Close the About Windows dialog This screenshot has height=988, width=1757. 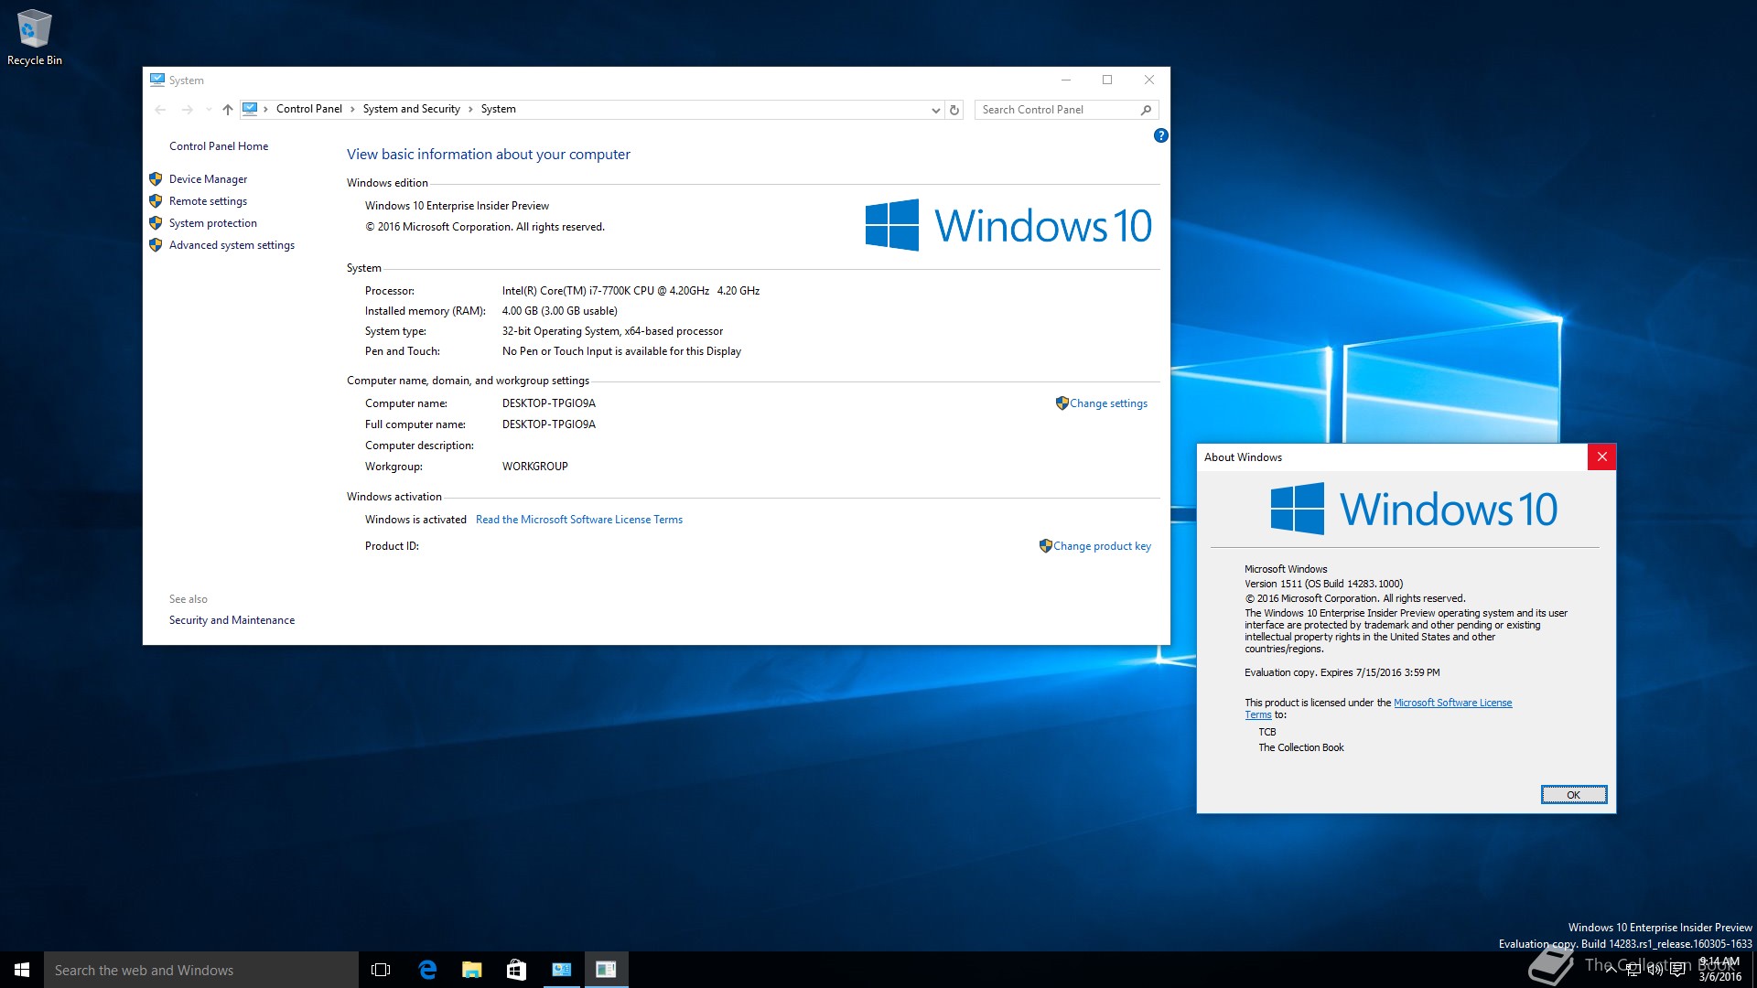tap(1601, 457)
